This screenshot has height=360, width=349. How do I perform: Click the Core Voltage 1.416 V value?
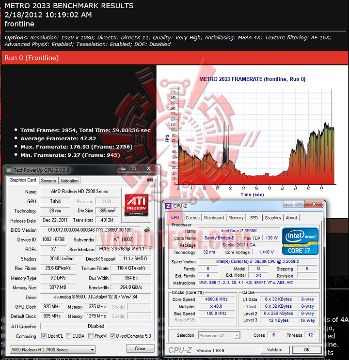[x=266, y=252]
